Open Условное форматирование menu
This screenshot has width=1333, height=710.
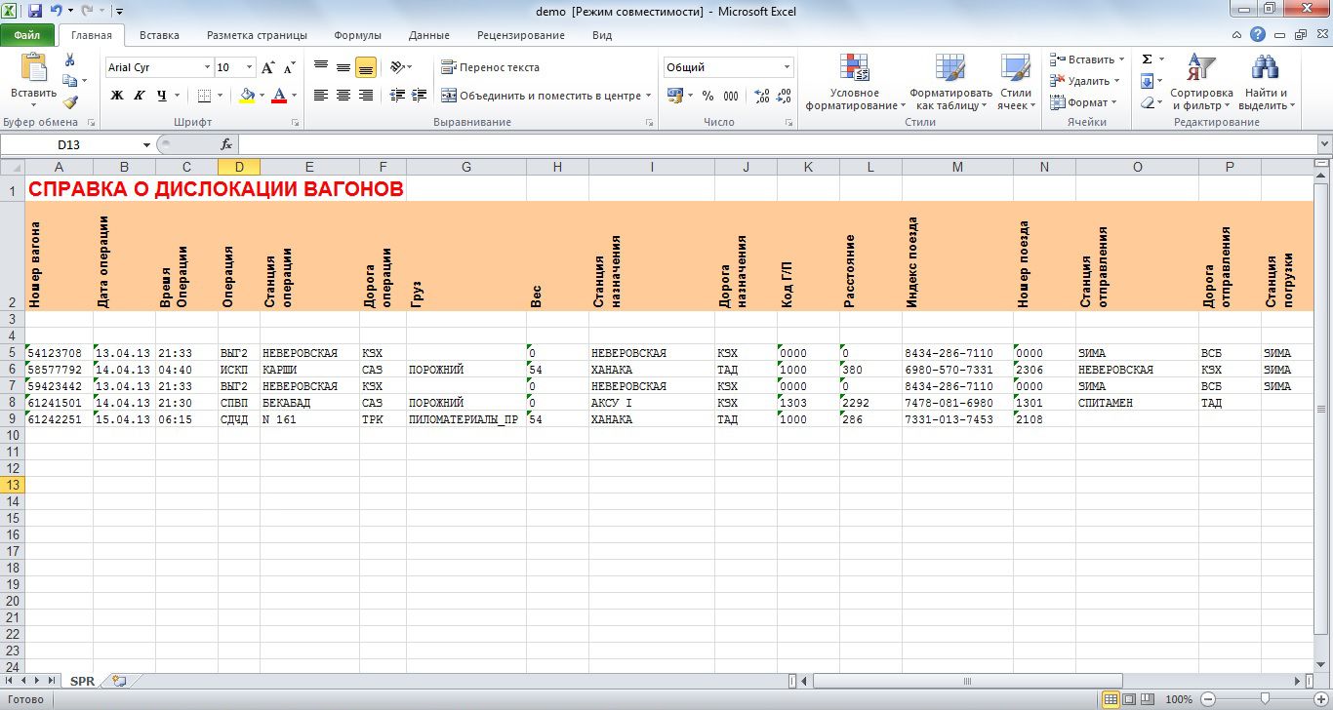(856, 82)
